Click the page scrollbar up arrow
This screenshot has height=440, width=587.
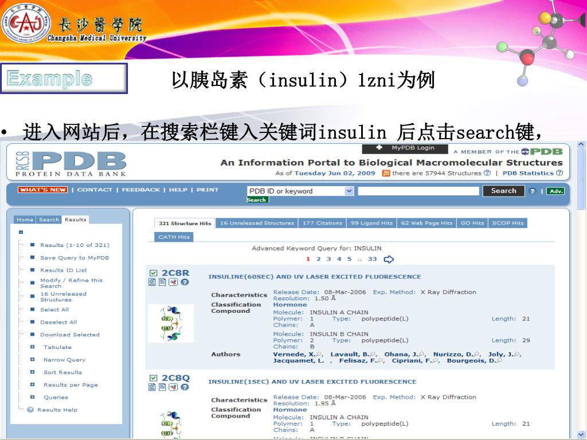coord(581,144)
